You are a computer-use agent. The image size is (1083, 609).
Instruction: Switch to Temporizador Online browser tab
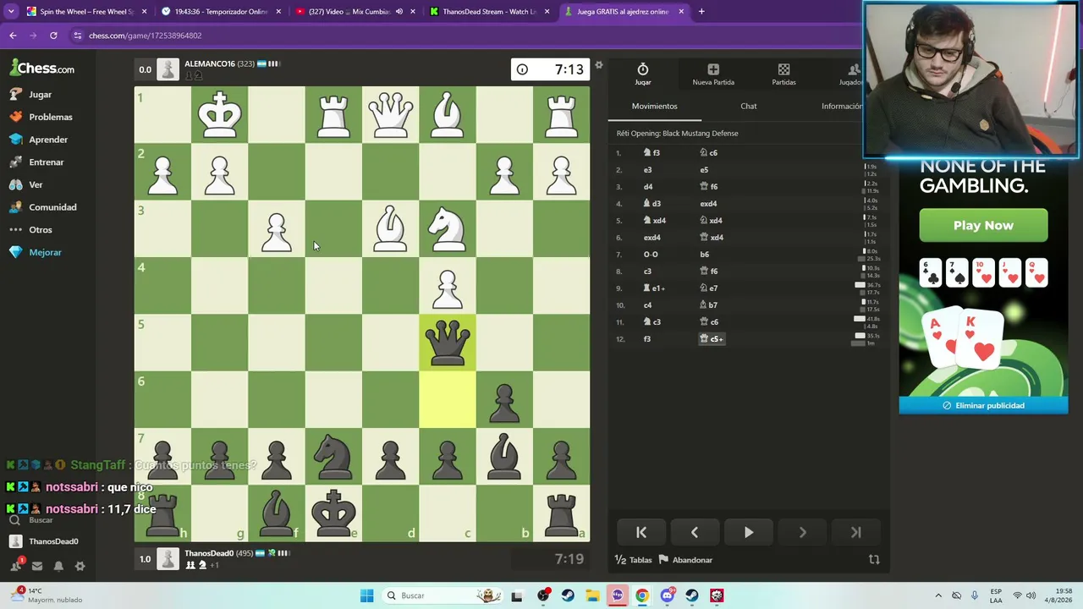click(x=220, y=12)
